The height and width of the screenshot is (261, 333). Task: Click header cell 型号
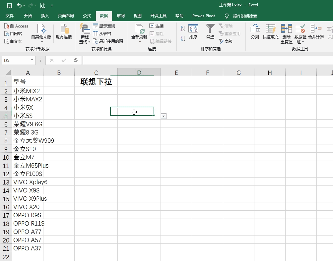[x=28, y=82]
